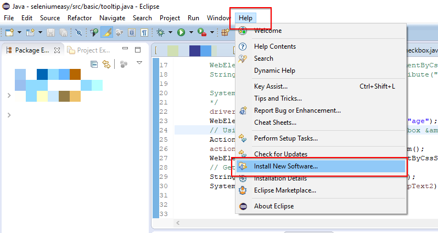Choose Check for Updates in Help menu

tap(280, 154)
